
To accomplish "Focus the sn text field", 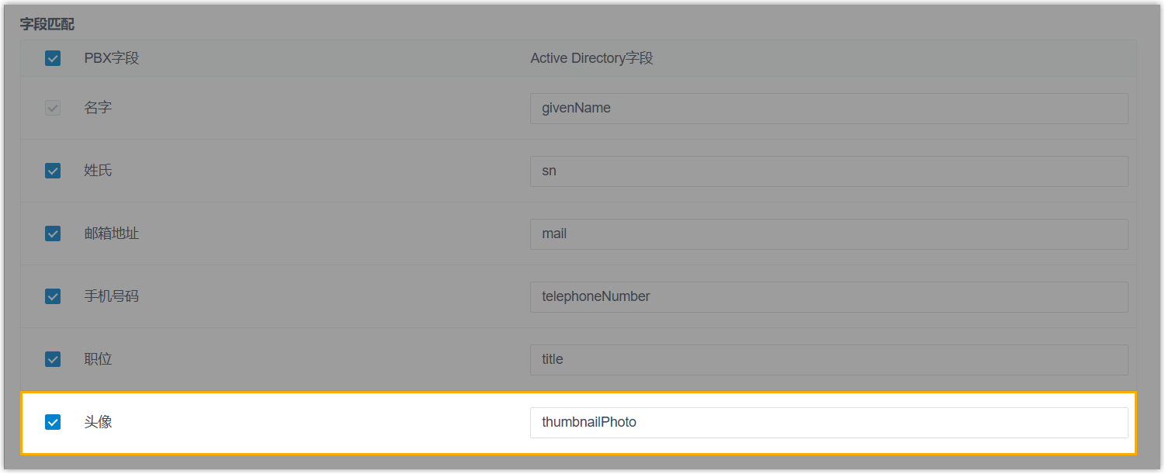I will tap(828, 171).
